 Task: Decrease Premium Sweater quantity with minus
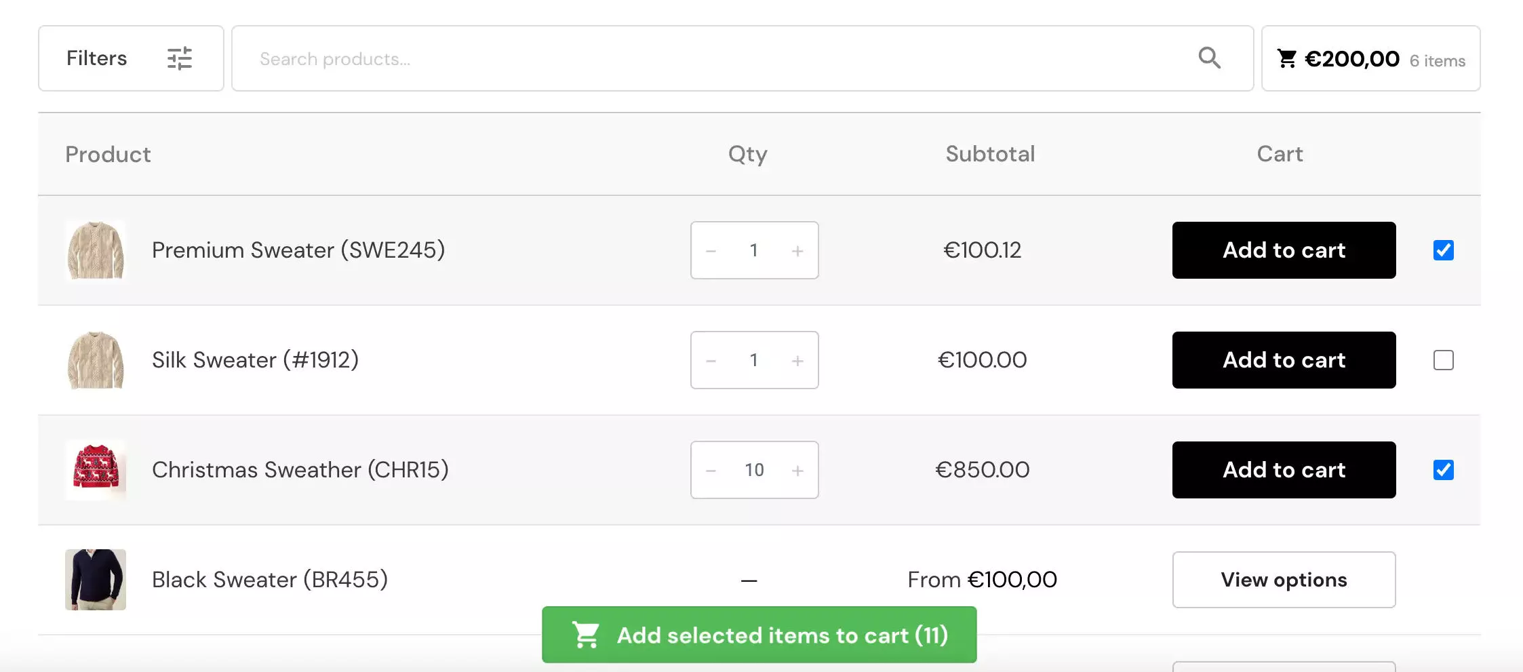[711, 251]
